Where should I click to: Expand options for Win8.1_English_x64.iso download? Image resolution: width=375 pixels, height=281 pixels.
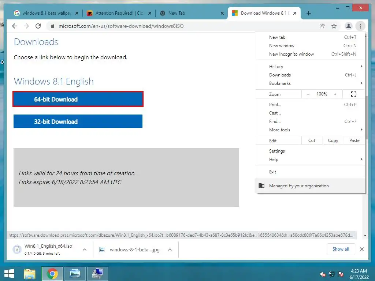point(85,250)
